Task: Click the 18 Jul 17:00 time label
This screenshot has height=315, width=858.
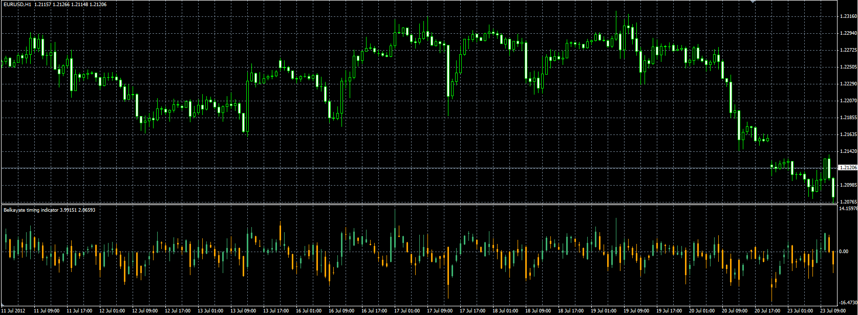Action: [x=570, y=310]
